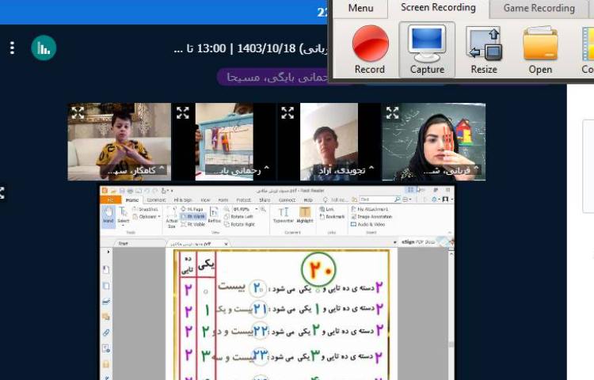Screen dimensions: 594x380
Task: Open the Menu tab in recorder
Action: pos(360,9)
